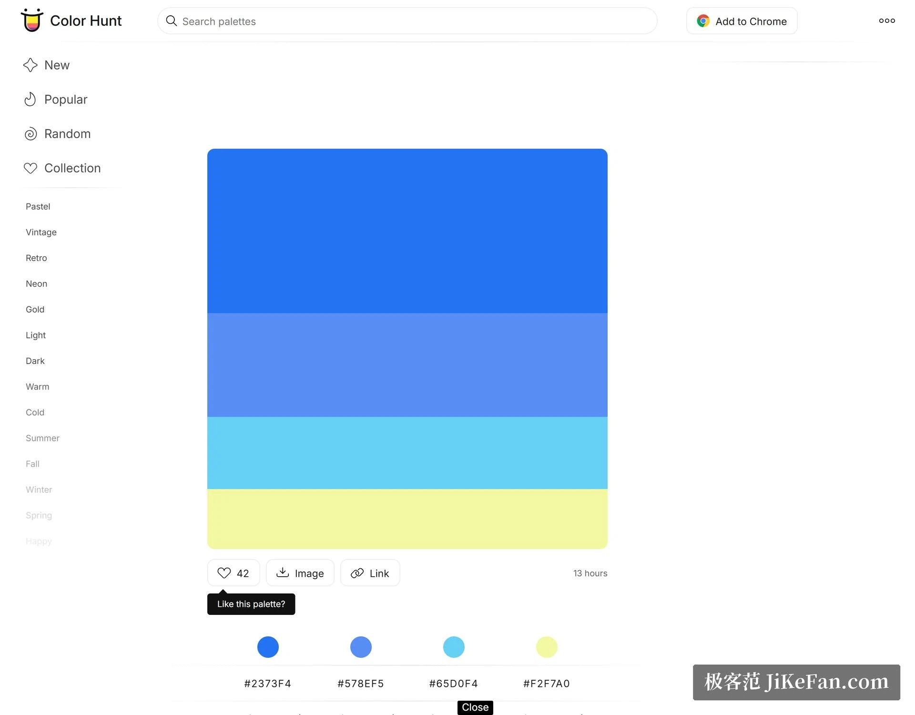Click the Random spiral icon
915x715 pixels.
tap(30, 134)
